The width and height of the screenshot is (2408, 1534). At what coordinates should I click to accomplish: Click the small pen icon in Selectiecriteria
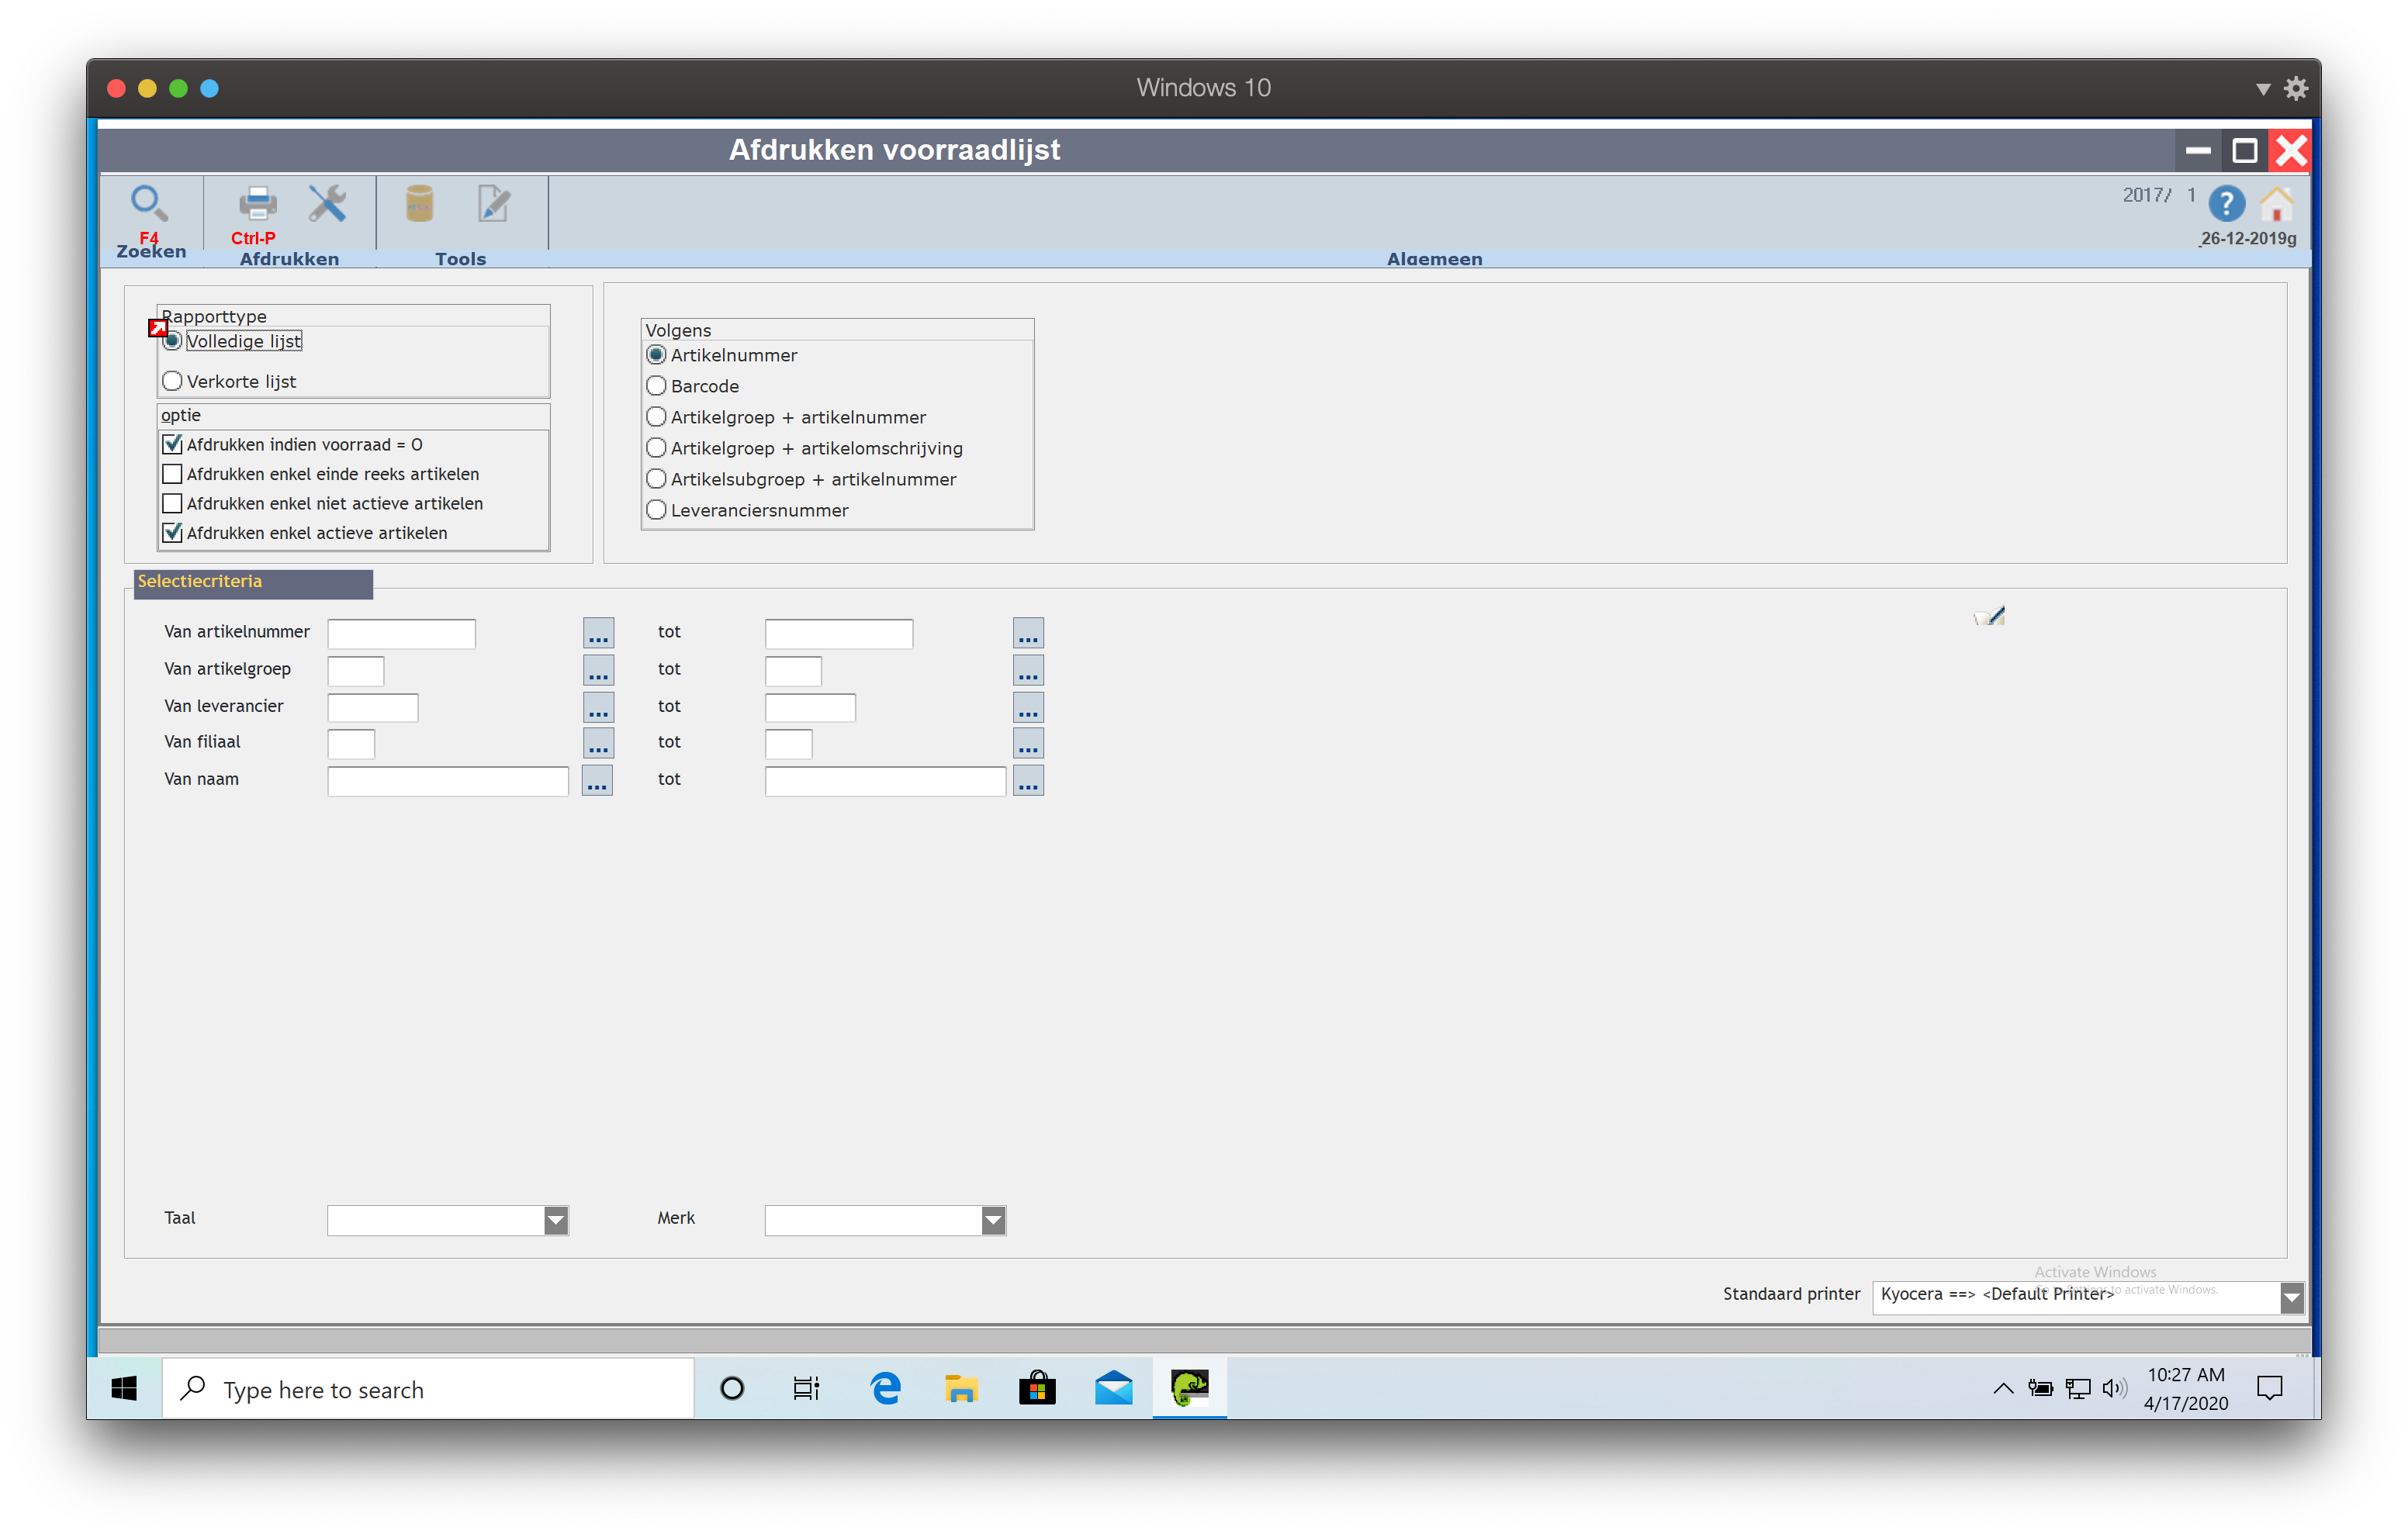point(1990,616)
